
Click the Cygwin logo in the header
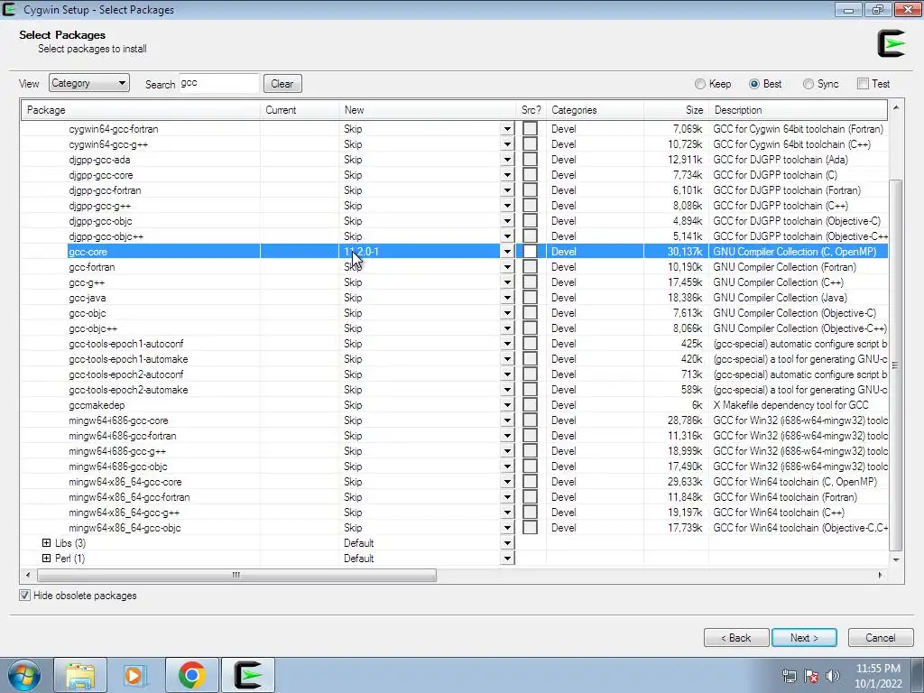coord(891,43)
